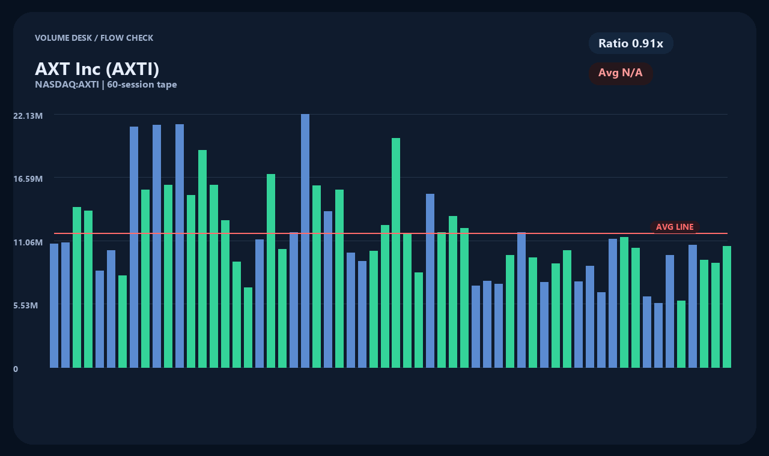The width and height of the screenshot is (769, 456).
Task: Click the 5.53M axis label
Action: pyautogui.click(x=26, y=305)
